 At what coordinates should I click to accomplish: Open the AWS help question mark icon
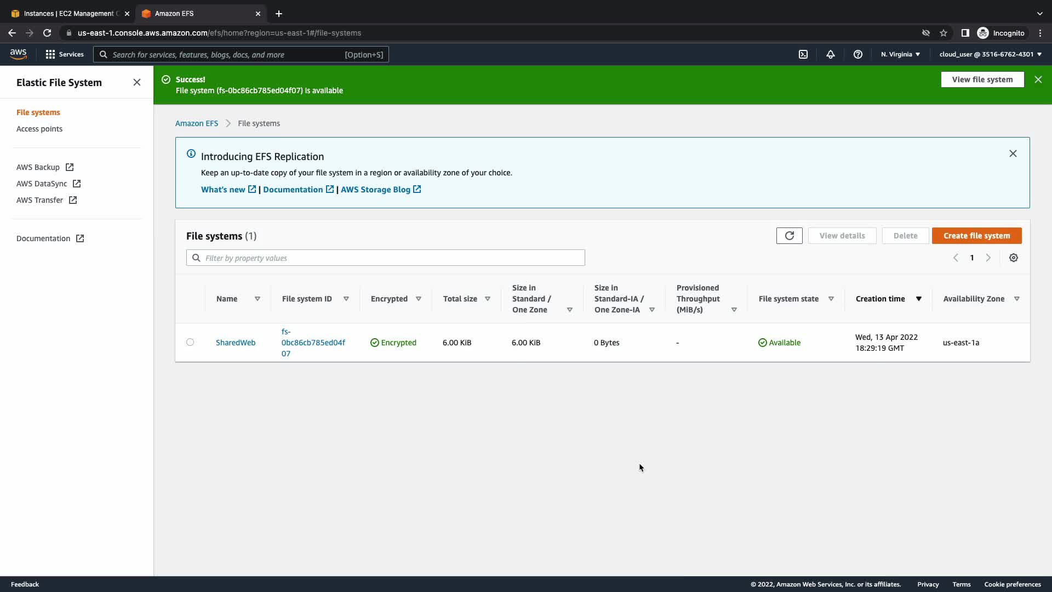858,54
